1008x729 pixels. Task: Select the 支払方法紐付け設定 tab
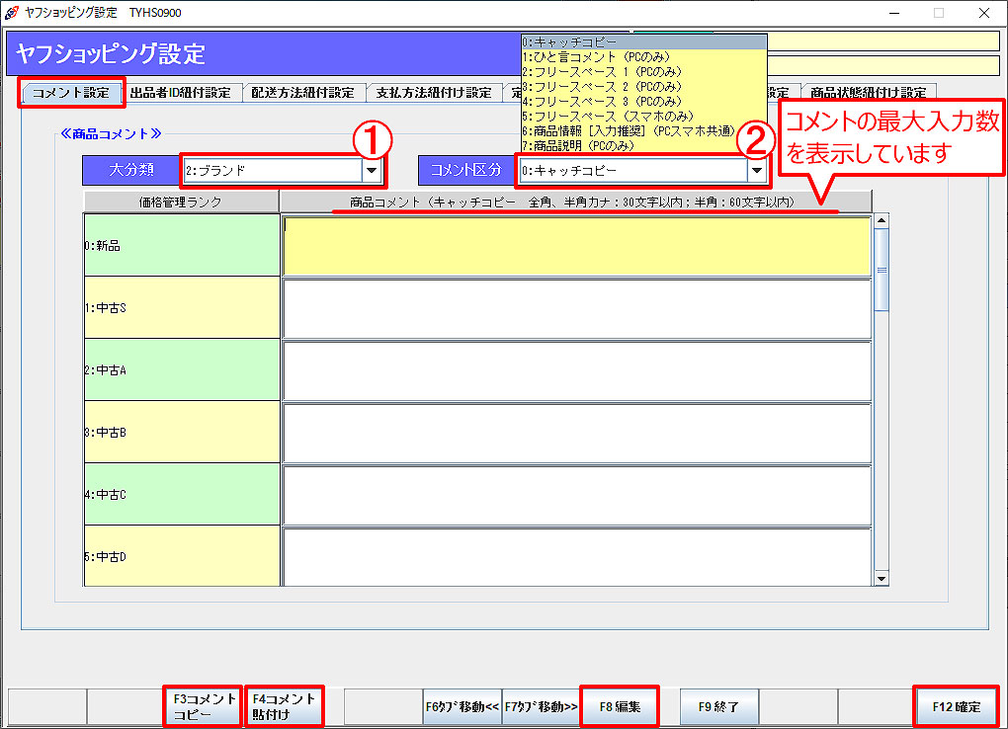coord(433,93)
